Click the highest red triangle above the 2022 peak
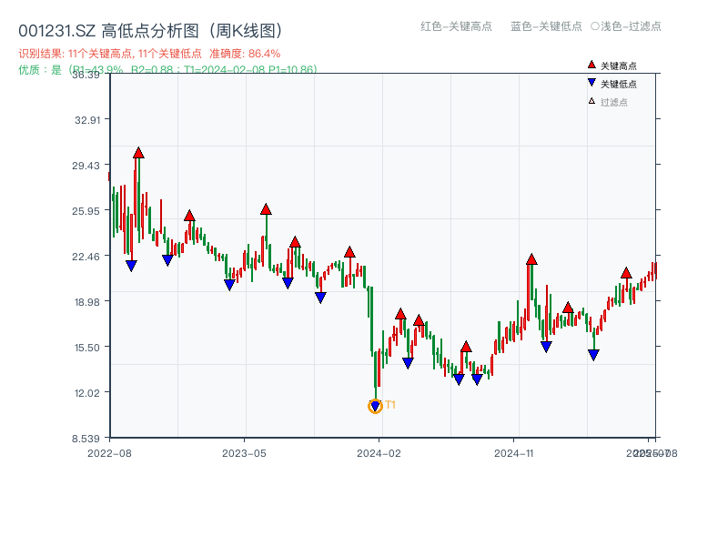 tap(137, 154)
